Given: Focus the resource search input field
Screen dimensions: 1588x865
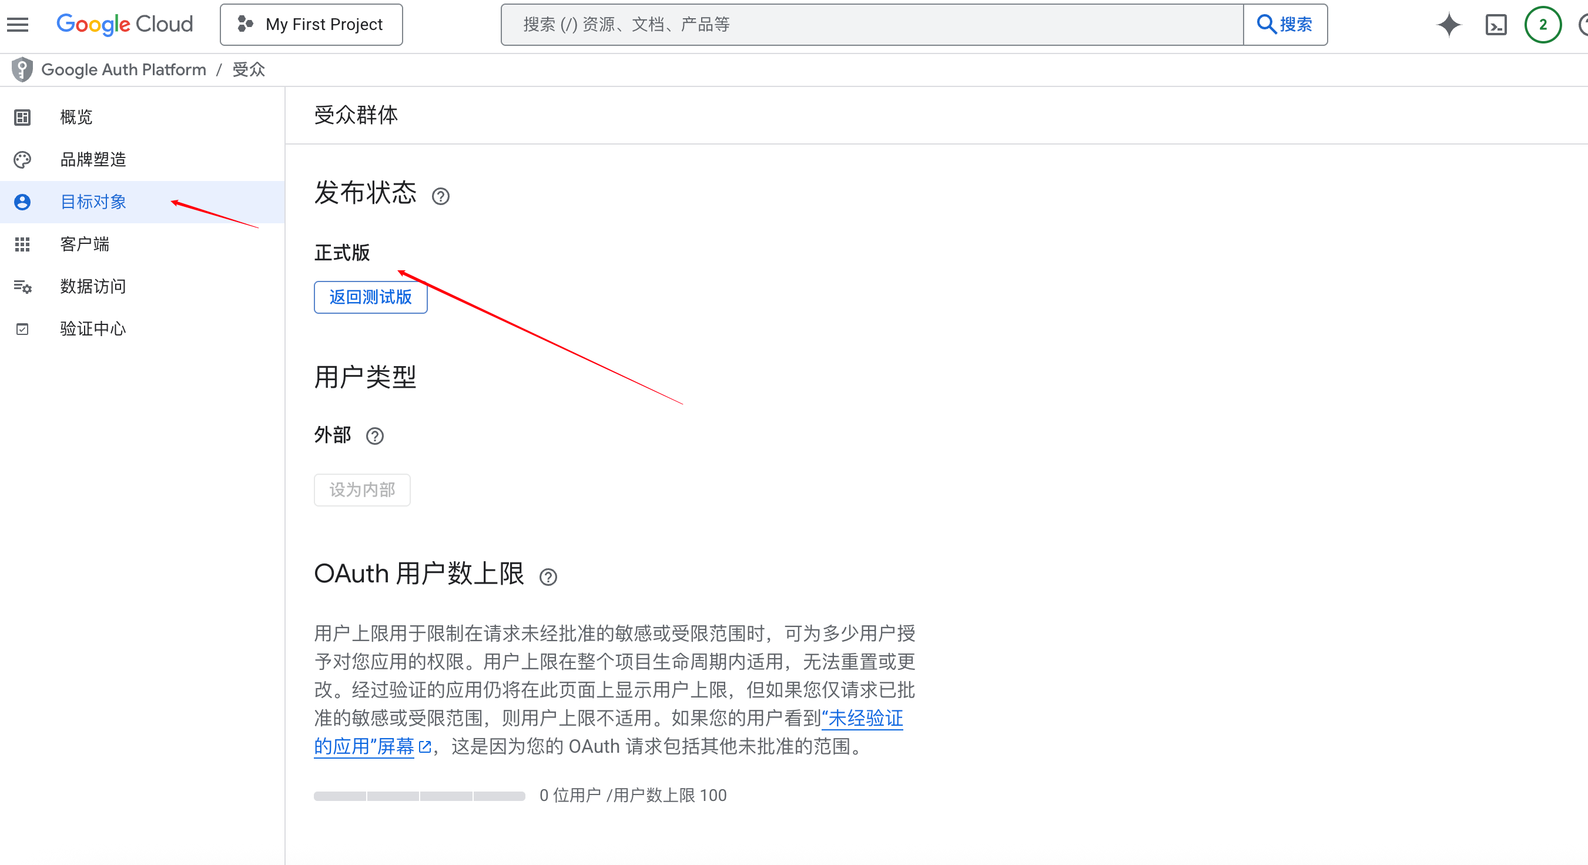Looking at the screenshot, I should 871,25.
